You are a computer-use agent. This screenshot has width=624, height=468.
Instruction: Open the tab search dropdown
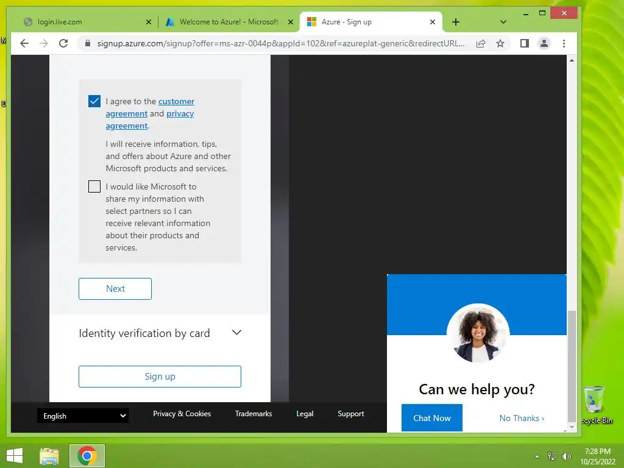[x=503, y=22]
